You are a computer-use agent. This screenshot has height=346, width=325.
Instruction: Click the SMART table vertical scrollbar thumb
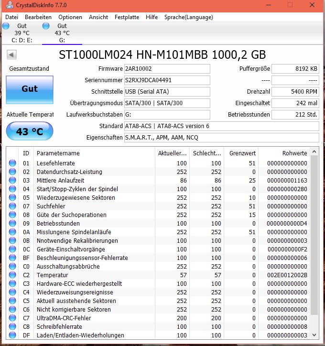314,235
